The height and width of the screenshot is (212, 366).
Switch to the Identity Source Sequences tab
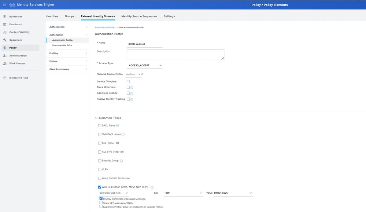(139, 16)
